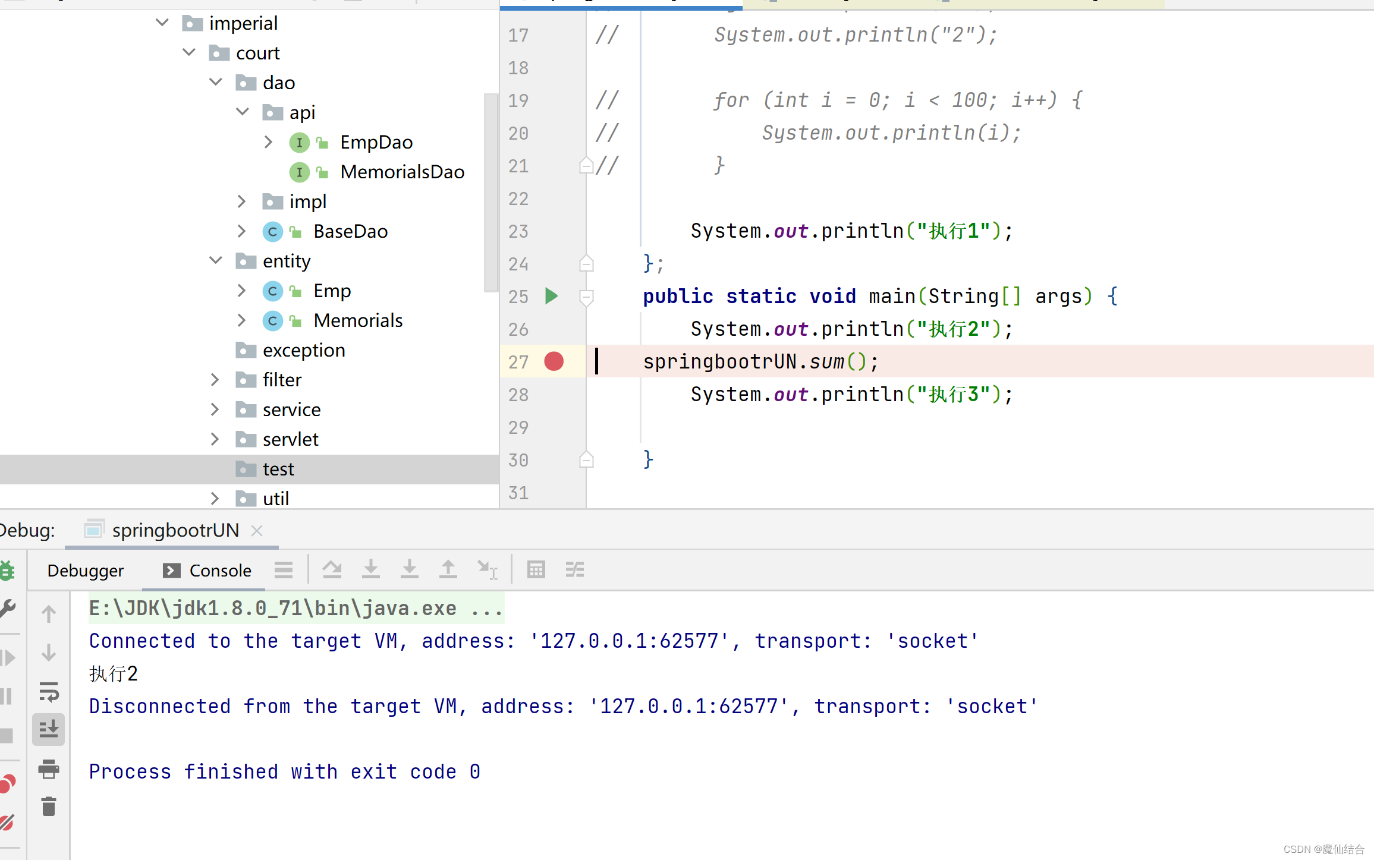
Task: Click the run arrow at line 25
Action: tap(551, 296)
